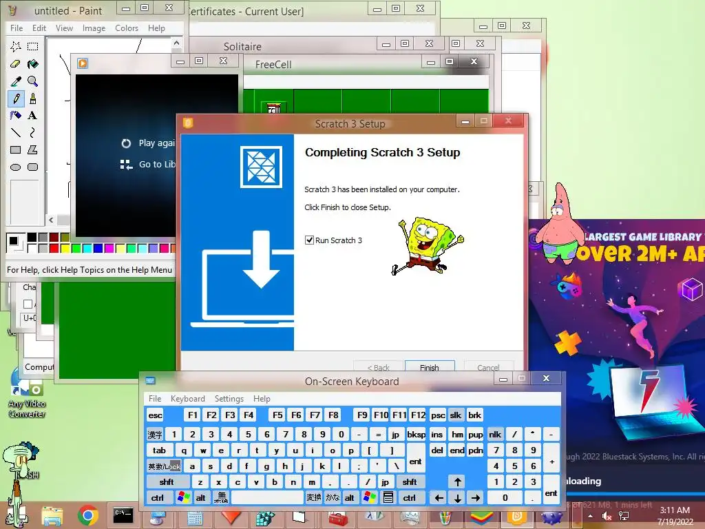Select the straight Line tool in Paint
This screenshot has height=529, width=705.
[x=16, y=133]
